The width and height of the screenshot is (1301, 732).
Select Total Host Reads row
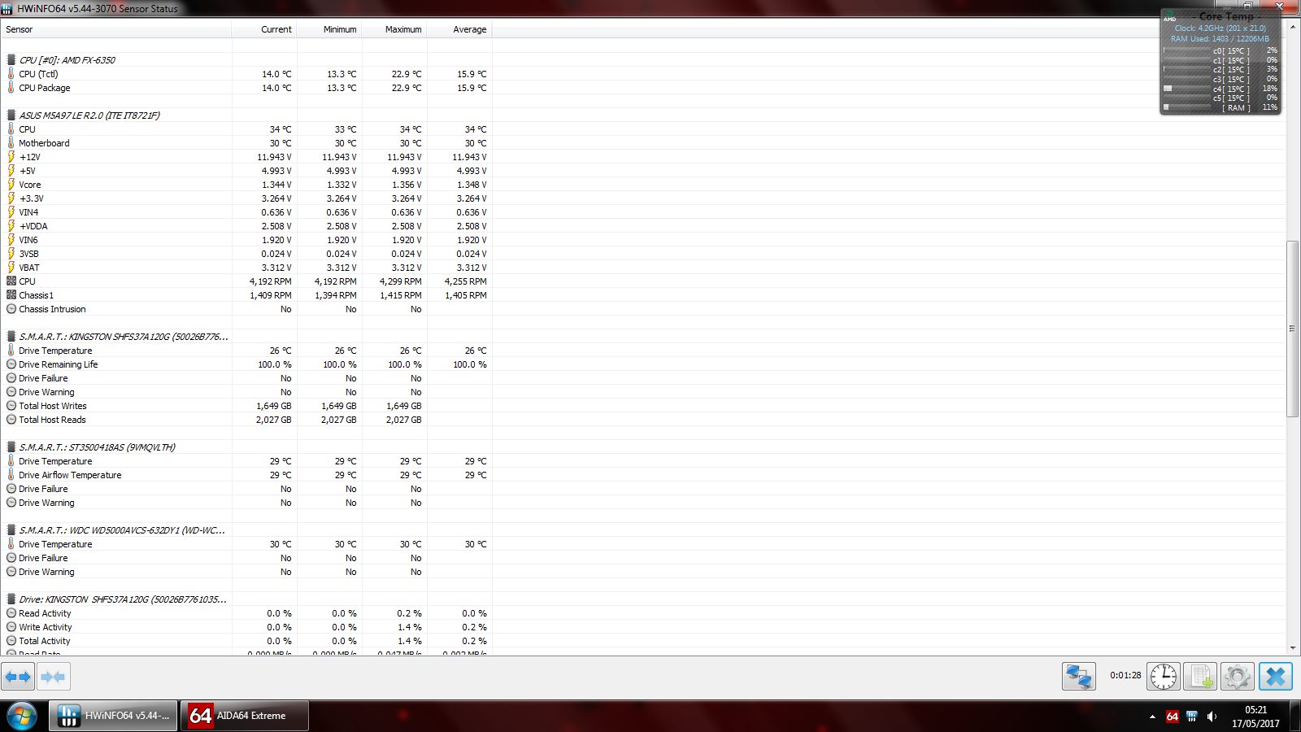tap(246, 420)
